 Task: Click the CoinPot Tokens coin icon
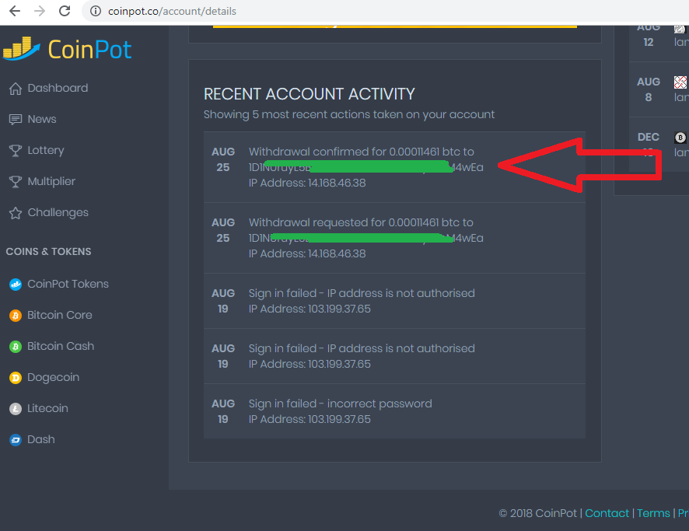[16, 285]
